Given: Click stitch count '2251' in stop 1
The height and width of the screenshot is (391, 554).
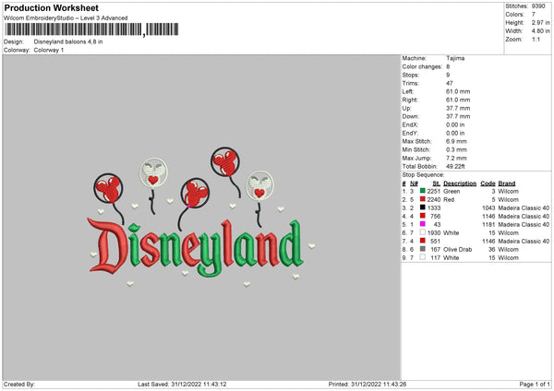Looking at the screenshot, I should tap(434, 191).
